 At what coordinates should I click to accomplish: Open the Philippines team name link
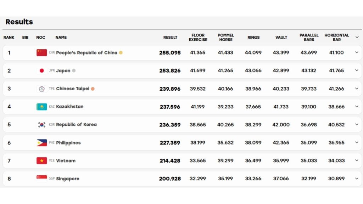[x=68, y=143]
